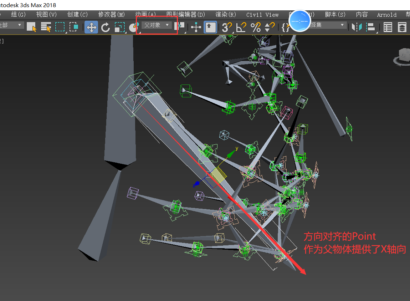Toggle Angle Snap

241,27
